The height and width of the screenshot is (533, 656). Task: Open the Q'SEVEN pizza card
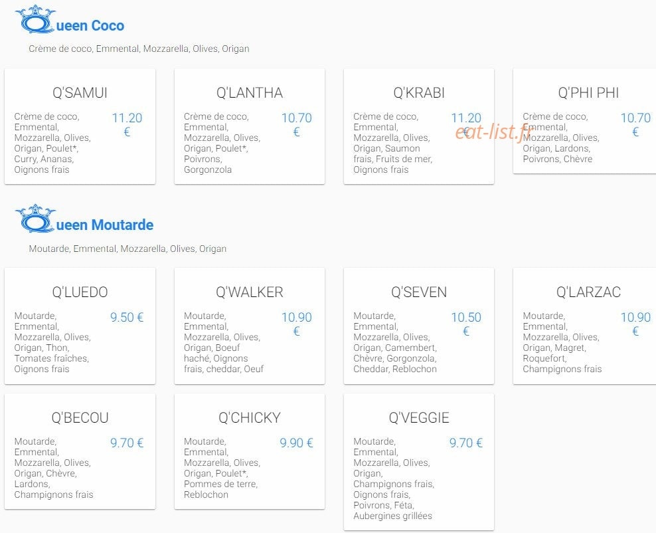(419, 326)
